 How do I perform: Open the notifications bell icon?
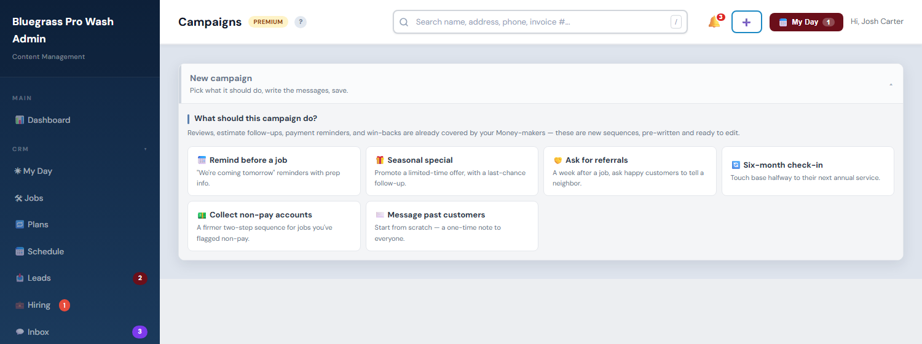tap(714, 22)
